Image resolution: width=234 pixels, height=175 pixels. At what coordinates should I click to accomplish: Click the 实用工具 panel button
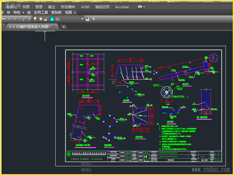(41, 13)
